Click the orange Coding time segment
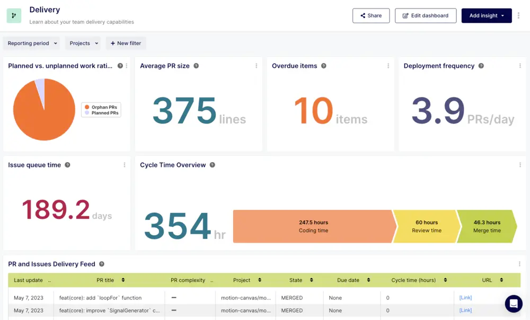Screen dimensions: 530x320 click(314, 226)
